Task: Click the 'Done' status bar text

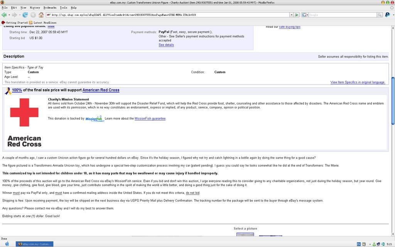Action: tap(4, 239)
